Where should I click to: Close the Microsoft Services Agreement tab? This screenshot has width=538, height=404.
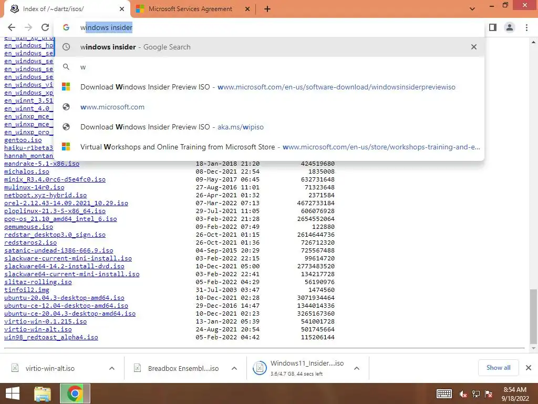[247, 9]
